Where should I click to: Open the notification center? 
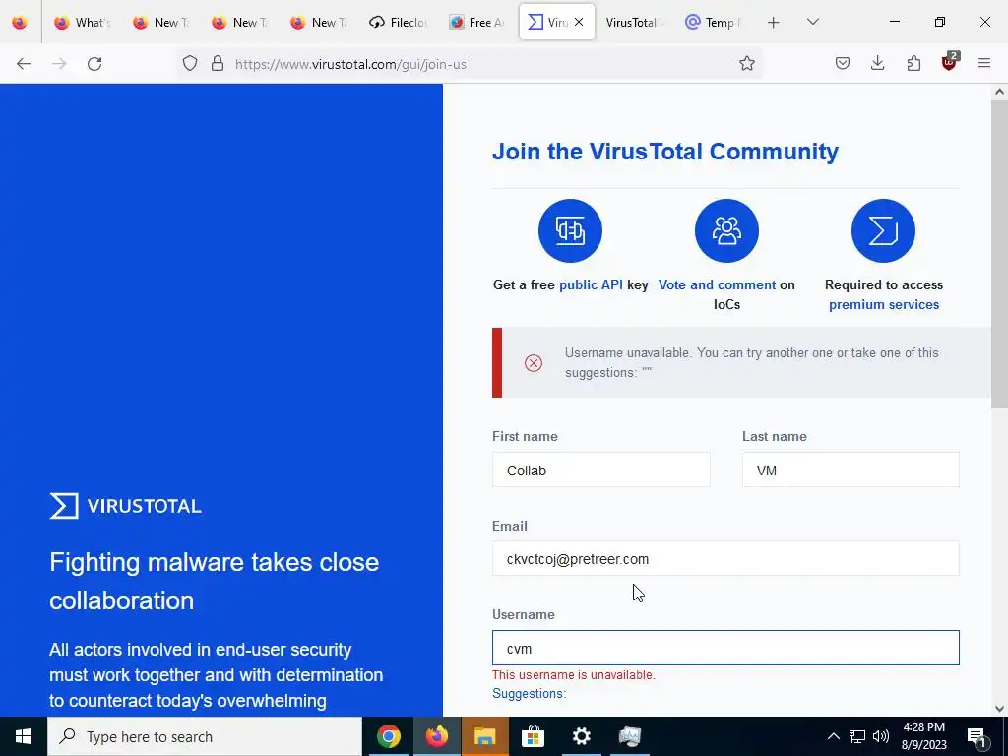point(976,736)
